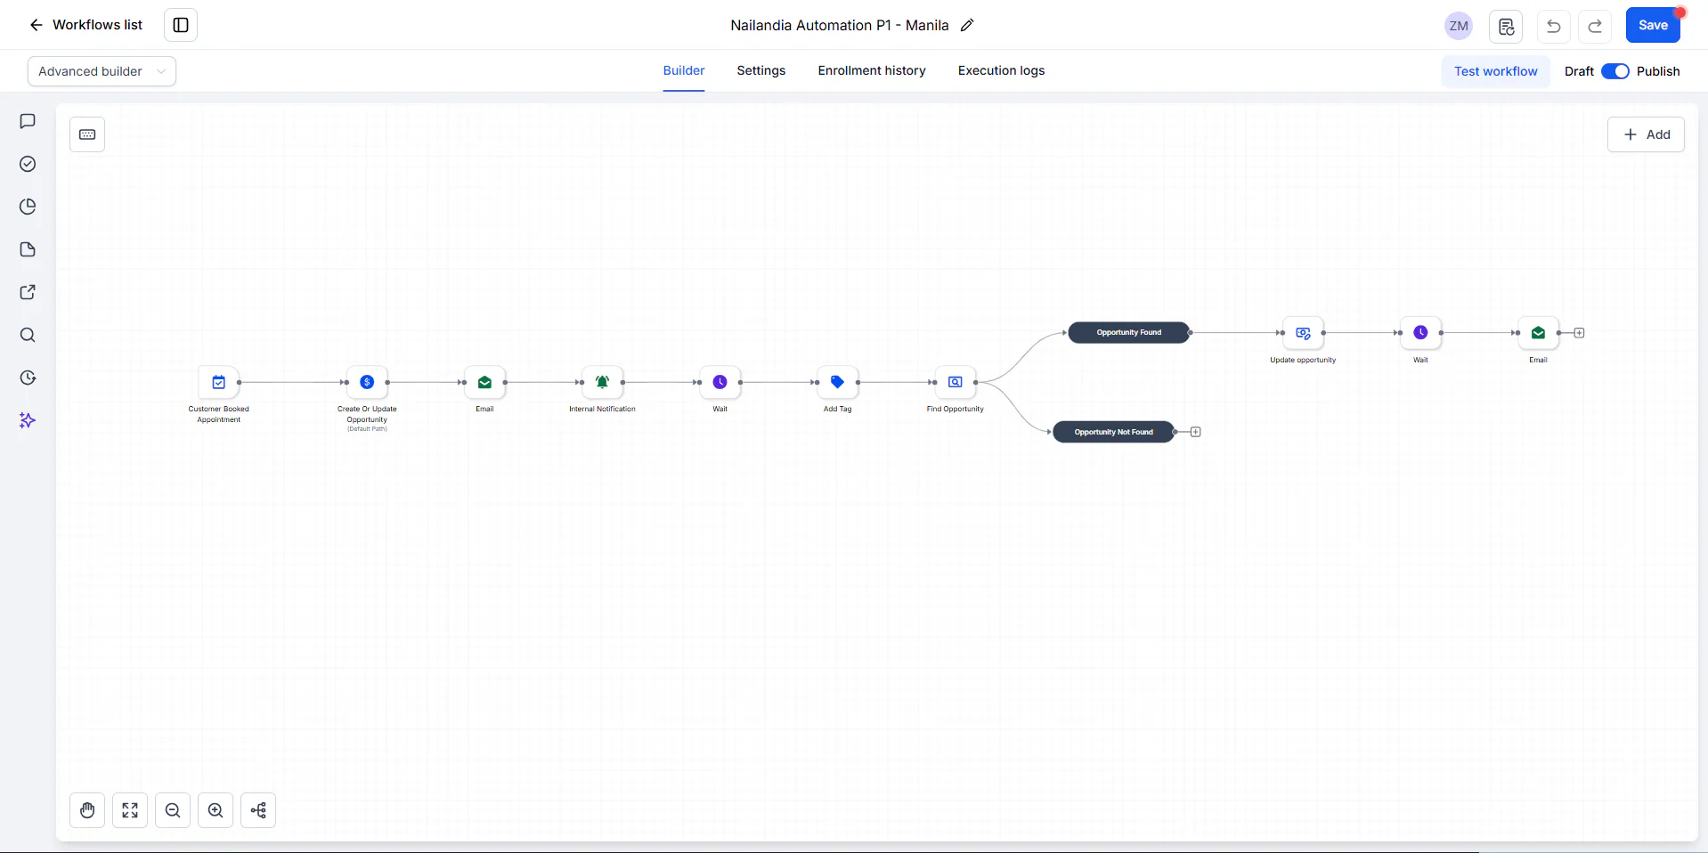The width and height of the screenshot is (1708, 853).
Task: Toggle the sidebar panel icon
Action: (x=181, y=25)
